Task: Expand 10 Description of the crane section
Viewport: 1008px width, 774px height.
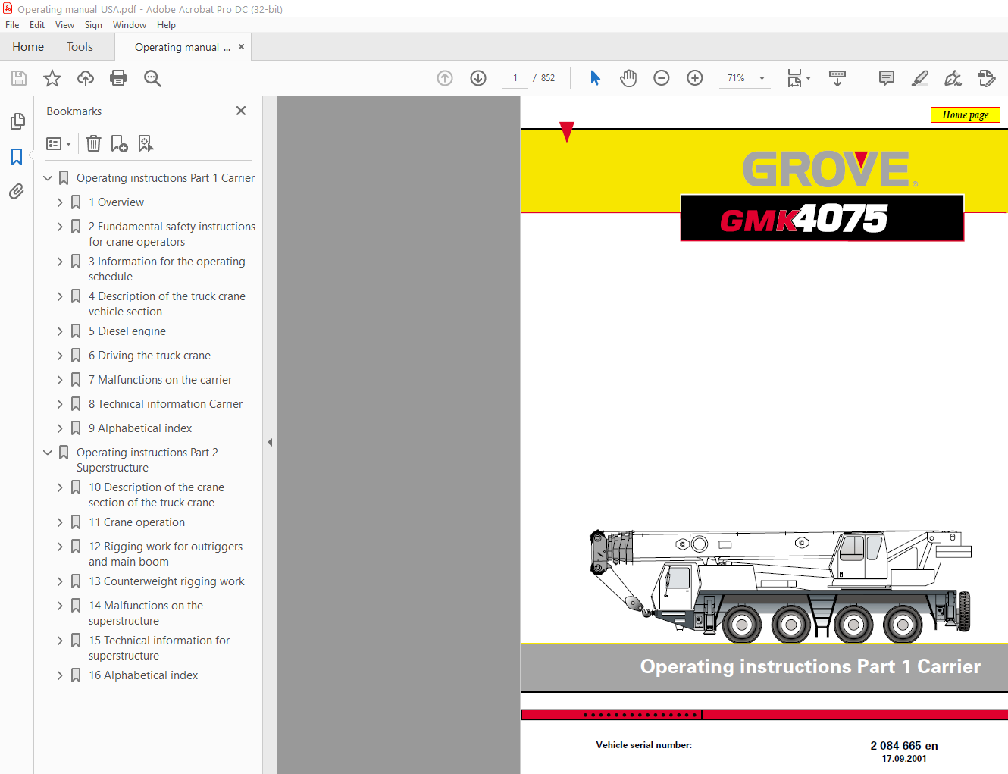Action: coord(60,487)
